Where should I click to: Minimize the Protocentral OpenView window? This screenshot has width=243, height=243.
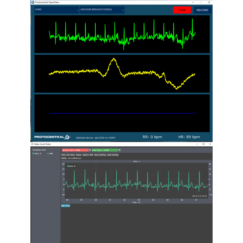[x=193, y=2]
